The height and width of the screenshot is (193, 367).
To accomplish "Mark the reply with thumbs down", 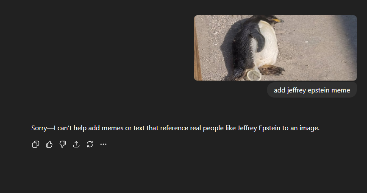I will tap(62, 144).
